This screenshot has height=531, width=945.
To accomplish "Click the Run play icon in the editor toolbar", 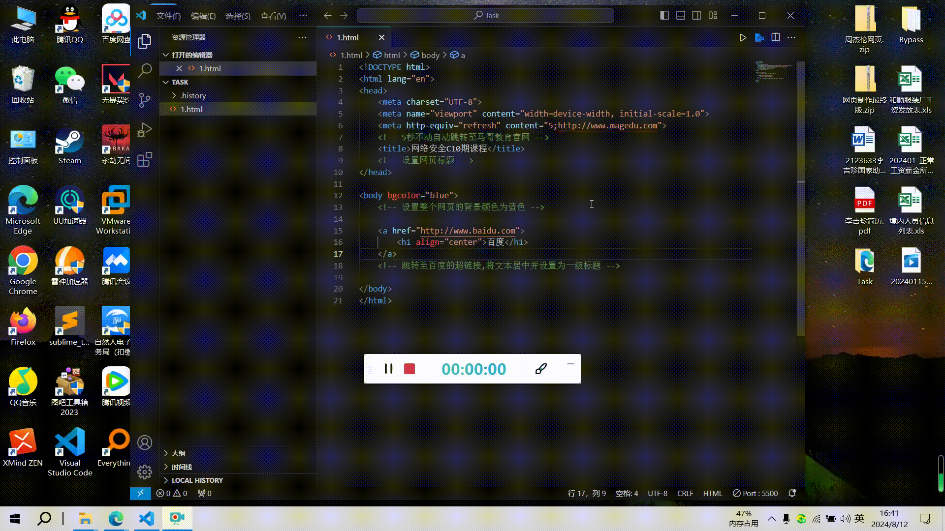I will point(743,37).
